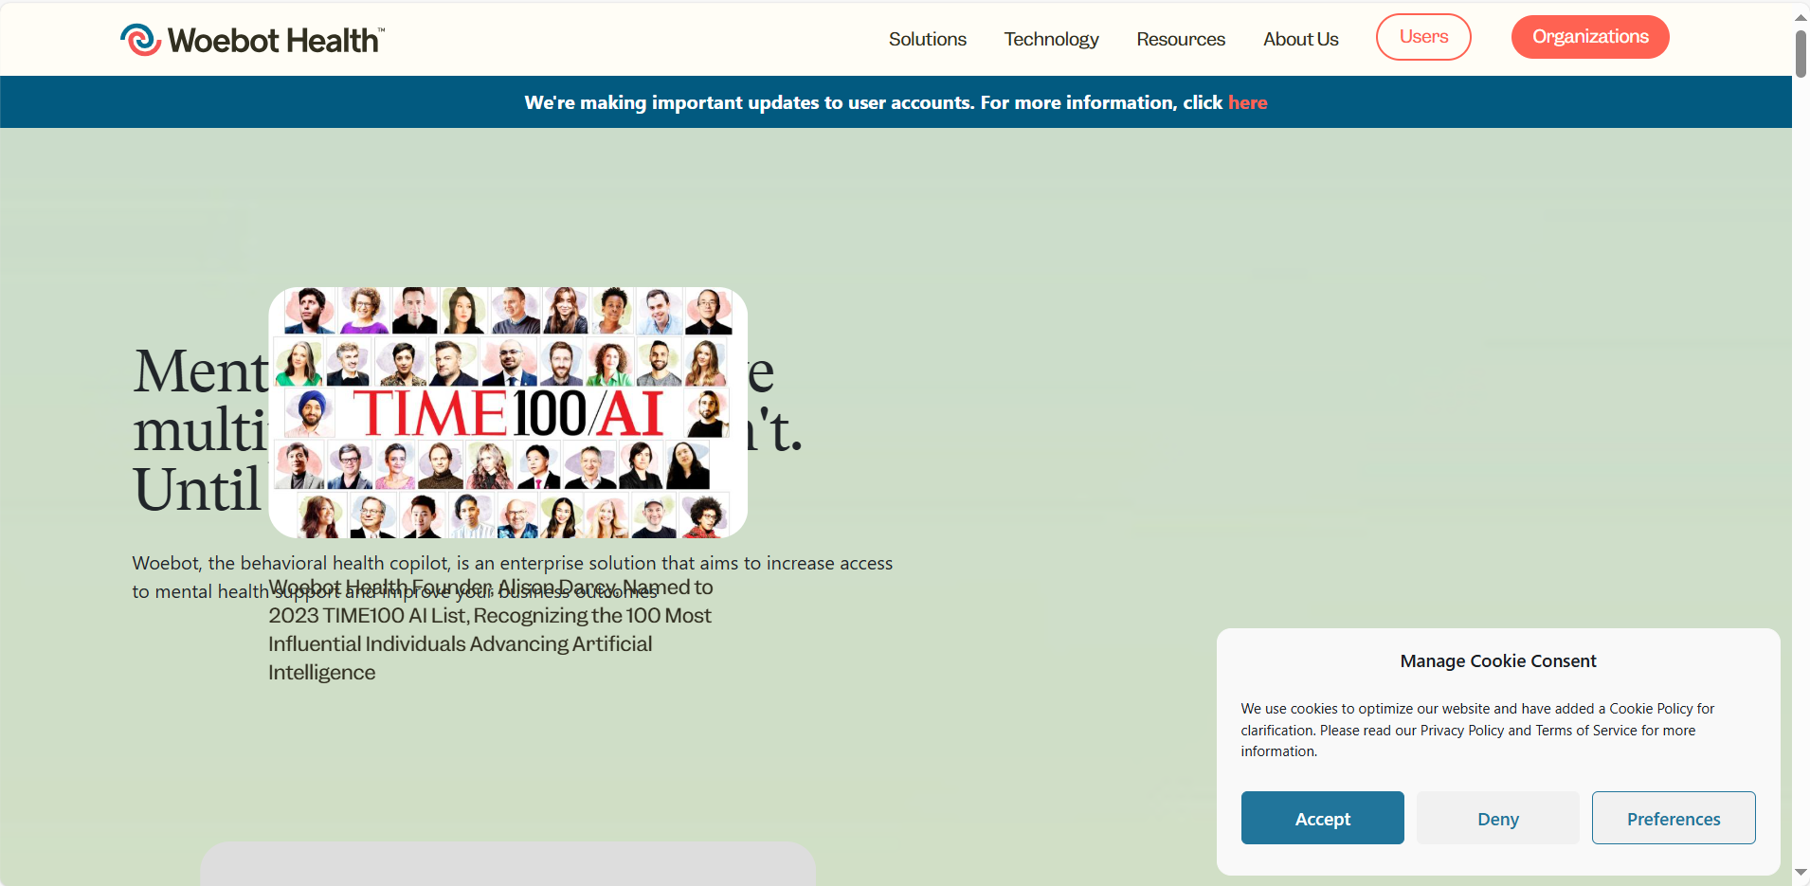1810x886 pixels.
Task: Click the blue-turbaned man's portrait in the collage
Action: click(310, 412)
